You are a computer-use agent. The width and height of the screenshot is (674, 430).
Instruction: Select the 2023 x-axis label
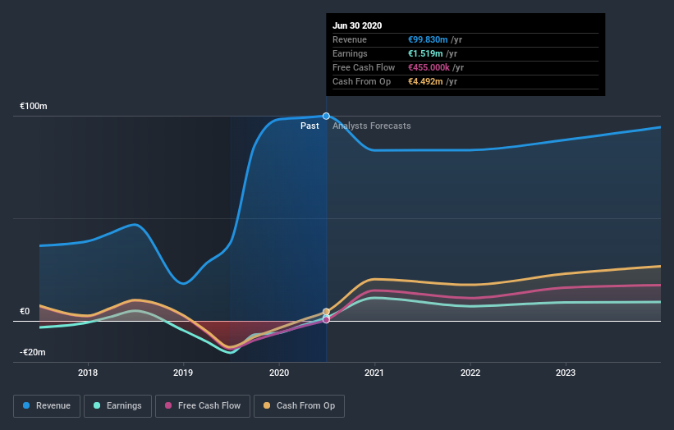click(x=566, y=373)
